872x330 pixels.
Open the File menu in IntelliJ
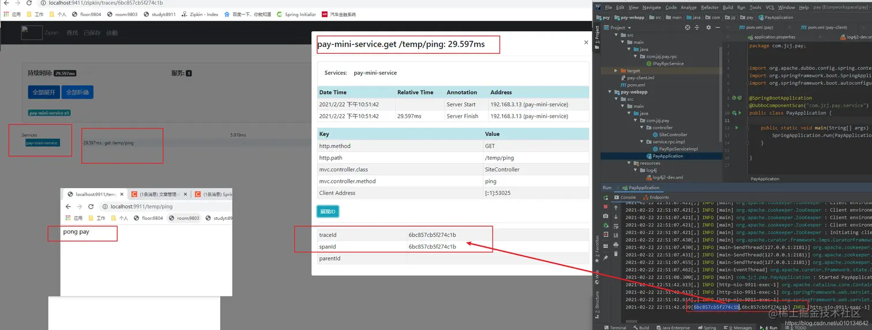608,7
